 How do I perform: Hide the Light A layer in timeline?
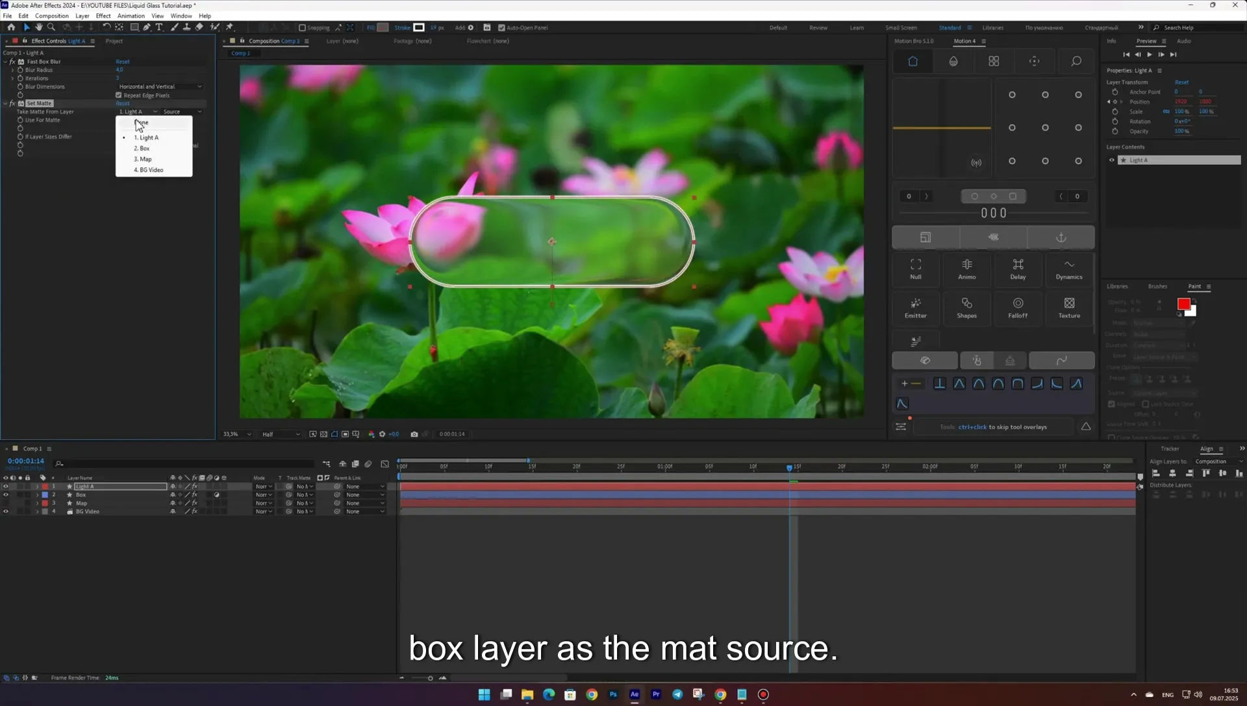6,487
